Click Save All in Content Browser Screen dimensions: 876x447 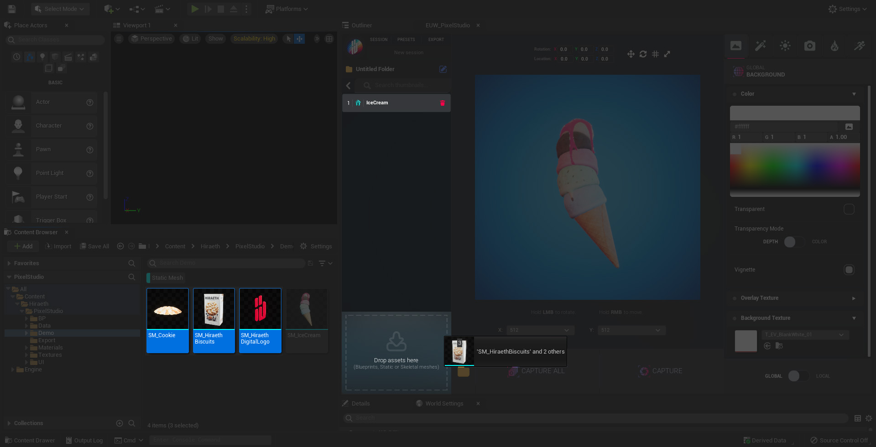94,247
